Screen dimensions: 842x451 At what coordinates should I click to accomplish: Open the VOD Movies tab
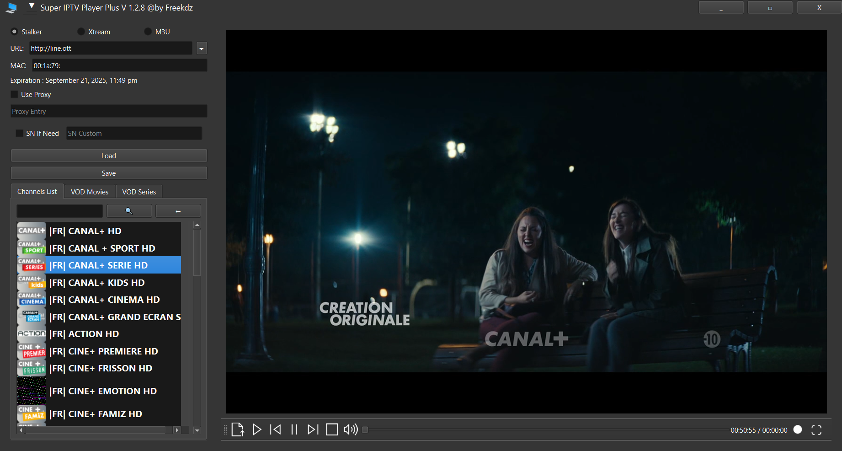click(x=90, y=192)
